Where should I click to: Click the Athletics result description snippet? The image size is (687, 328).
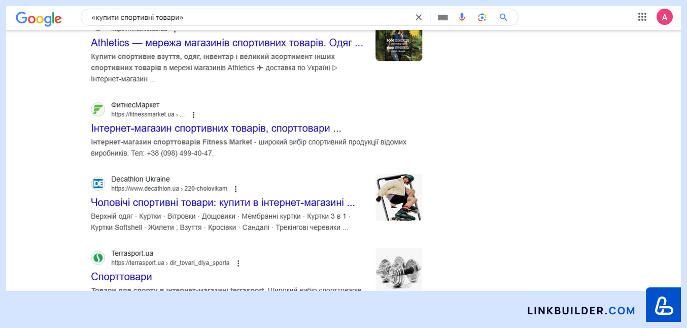click(x=214, y=68)
